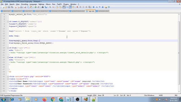181x102 pixels.
Task: Click the Replace toolbar icon
Action: click(x=46, y=7)
